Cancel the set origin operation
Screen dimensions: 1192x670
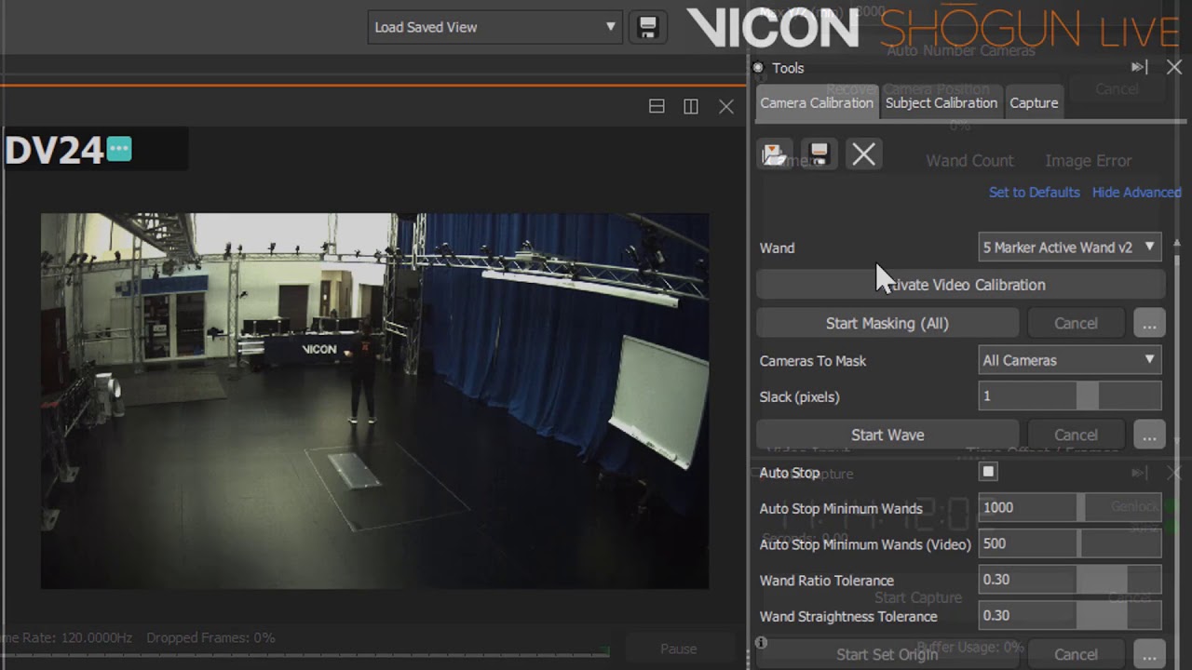pyautogui.click(x=1076, y=654)
